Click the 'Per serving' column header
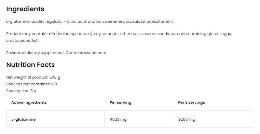 pyautogui.click(x=120, y=102)
